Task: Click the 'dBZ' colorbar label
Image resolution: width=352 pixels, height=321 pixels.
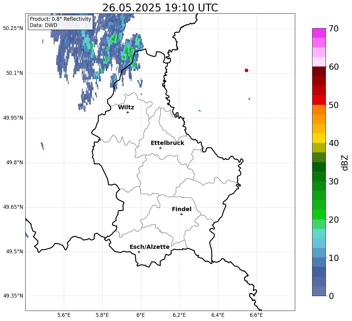Action: [345, 162]
